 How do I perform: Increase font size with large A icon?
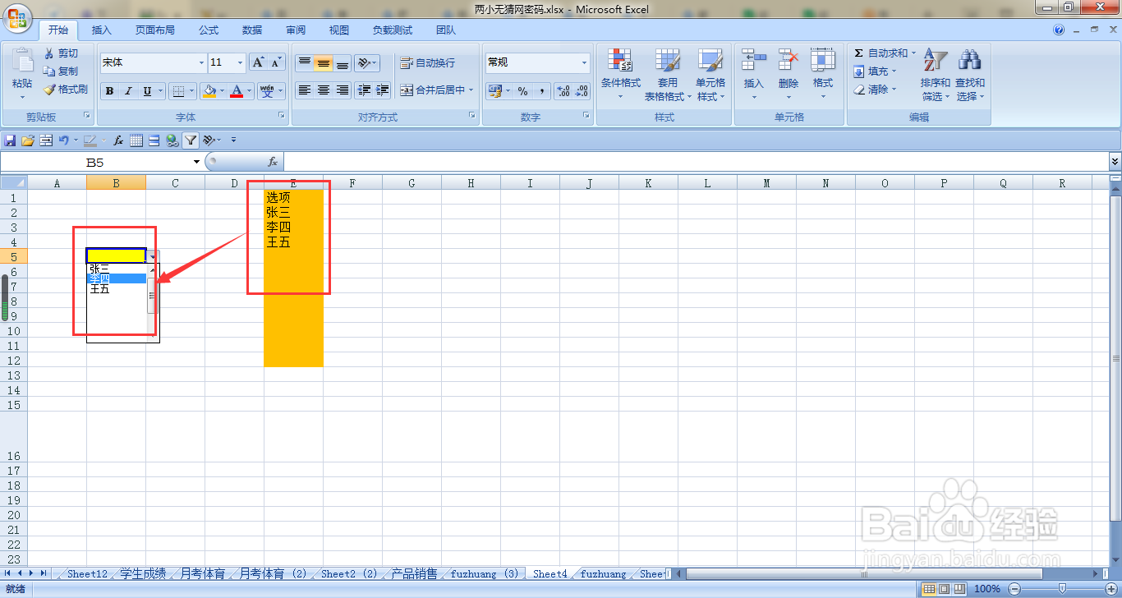coord(258,62)
